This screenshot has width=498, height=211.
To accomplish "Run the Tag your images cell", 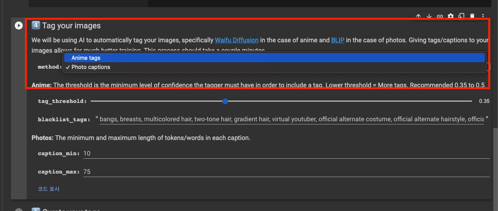I will pos(18,26).
